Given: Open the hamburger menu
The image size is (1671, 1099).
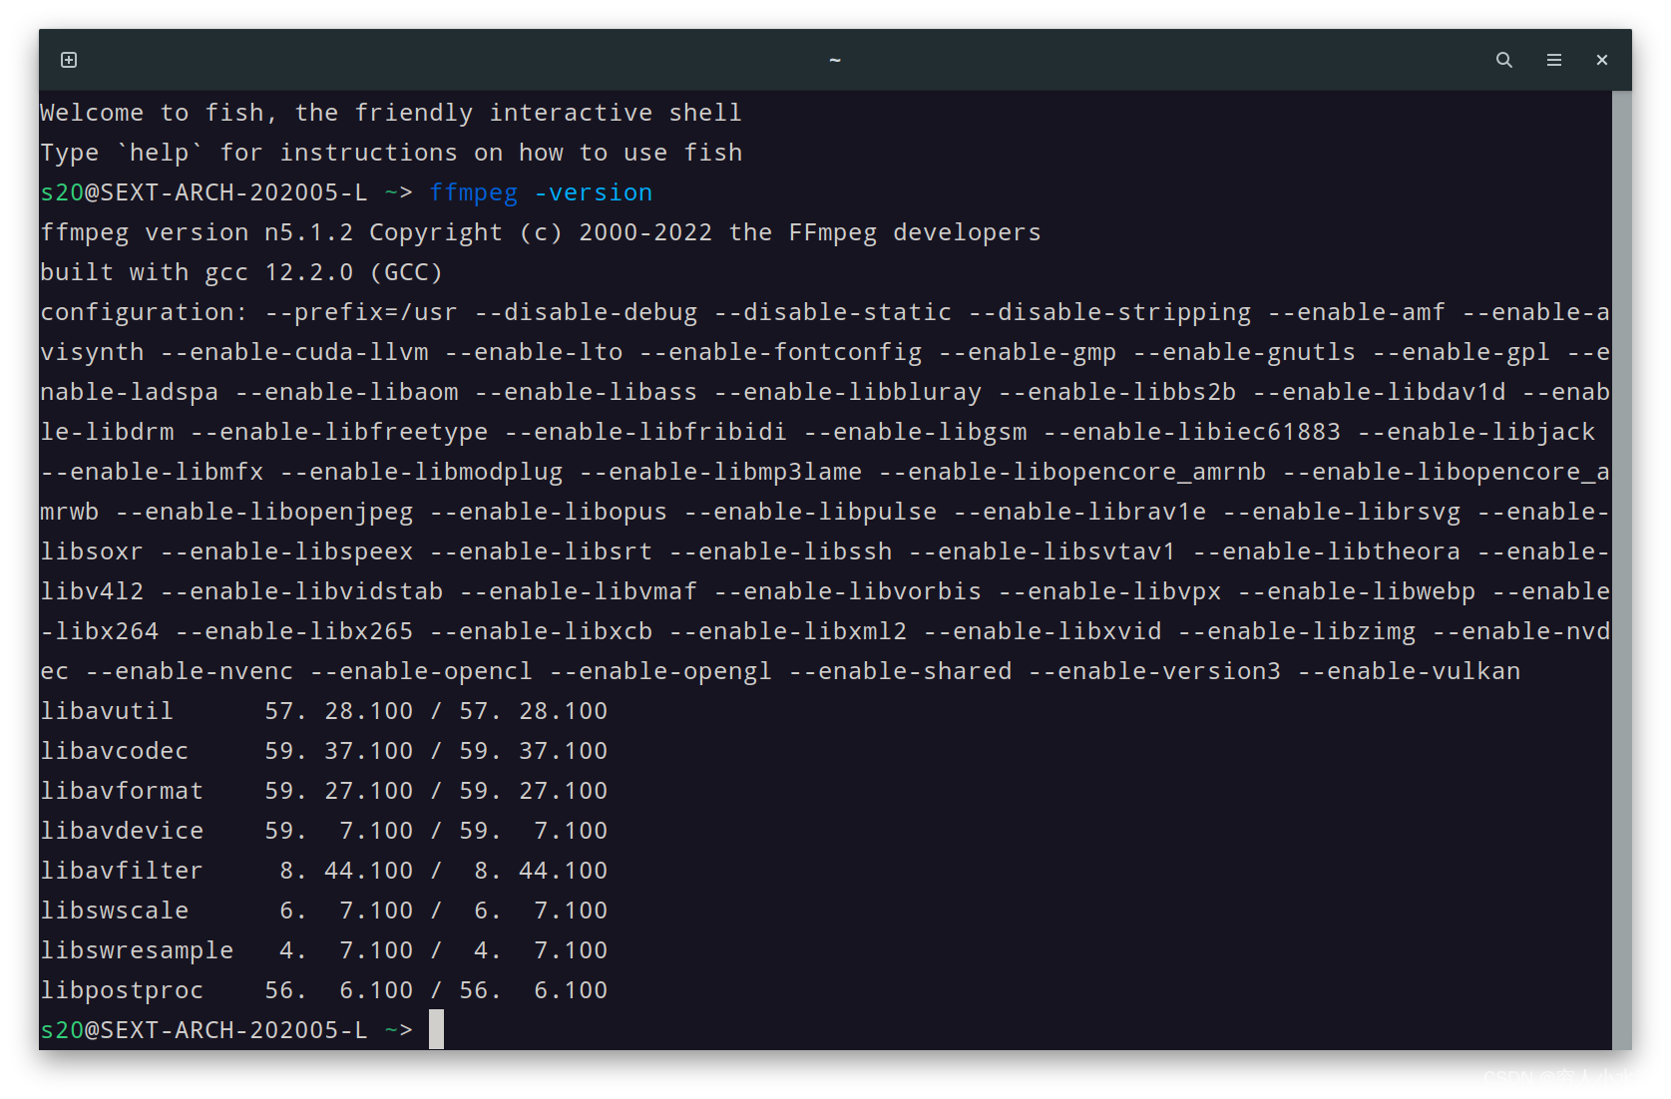Looking at the screenshot, I should [1553, 60].
